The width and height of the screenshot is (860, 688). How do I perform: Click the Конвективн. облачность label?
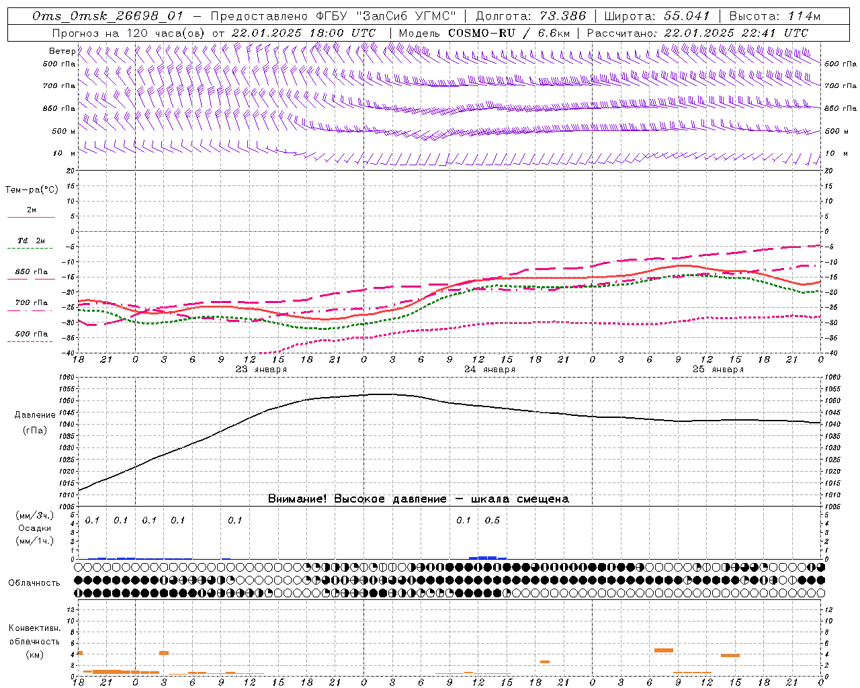34,635
